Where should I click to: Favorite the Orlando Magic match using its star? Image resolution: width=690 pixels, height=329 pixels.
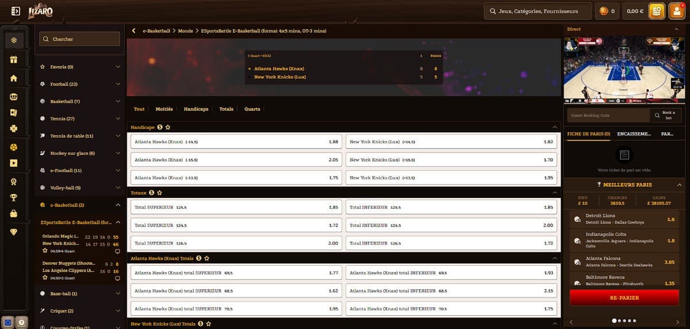pyautogui.click(x=45, y=251)
